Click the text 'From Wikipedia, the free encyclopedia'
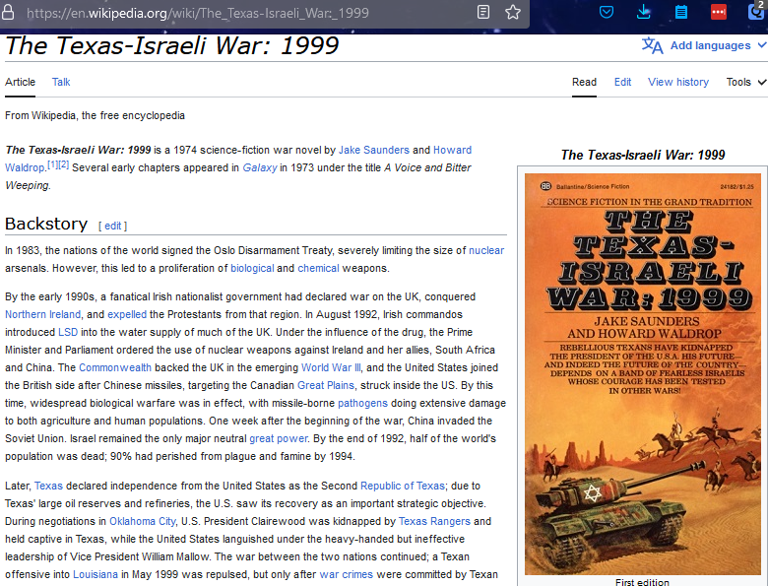This screenshot has height=586, width=768. click(x=96, y=115)
